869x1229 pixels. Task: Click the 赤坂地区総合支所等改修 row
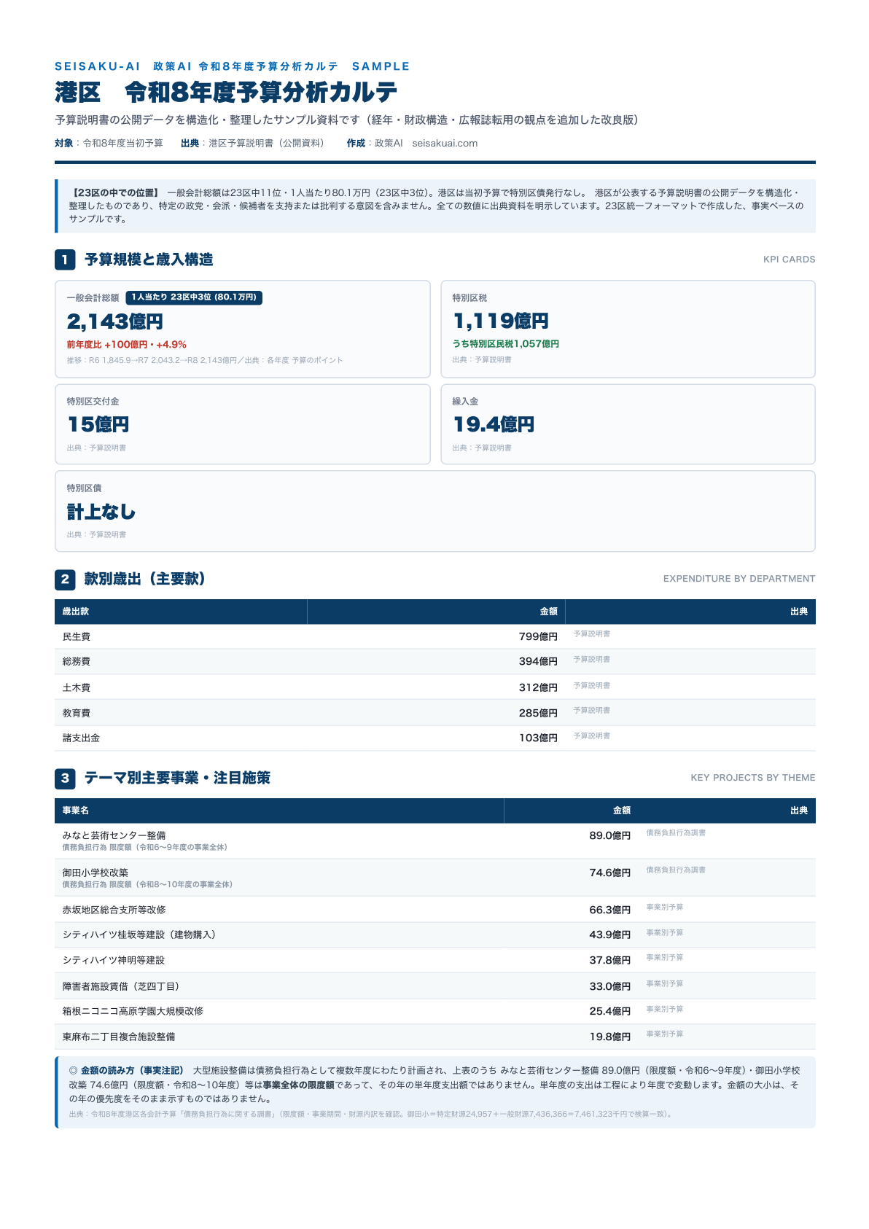[435, 910]
